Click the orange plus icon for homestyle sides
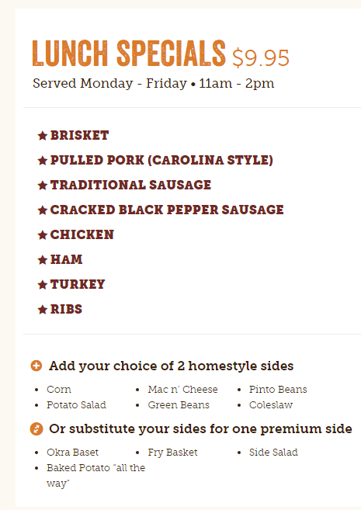This screenshot has width=361, height=510. (36, 366)
